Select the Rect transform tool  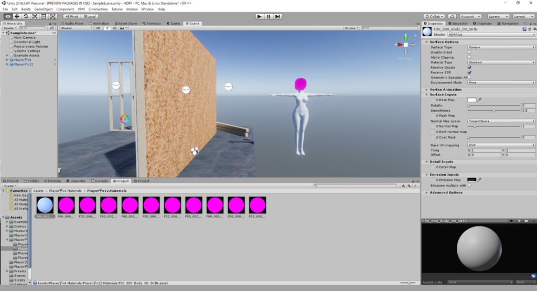[44, 16]
